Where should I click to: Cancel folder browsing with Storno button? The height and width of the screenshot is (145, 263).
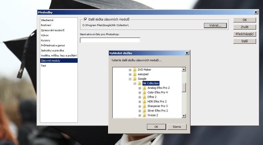tap(177, 127)
